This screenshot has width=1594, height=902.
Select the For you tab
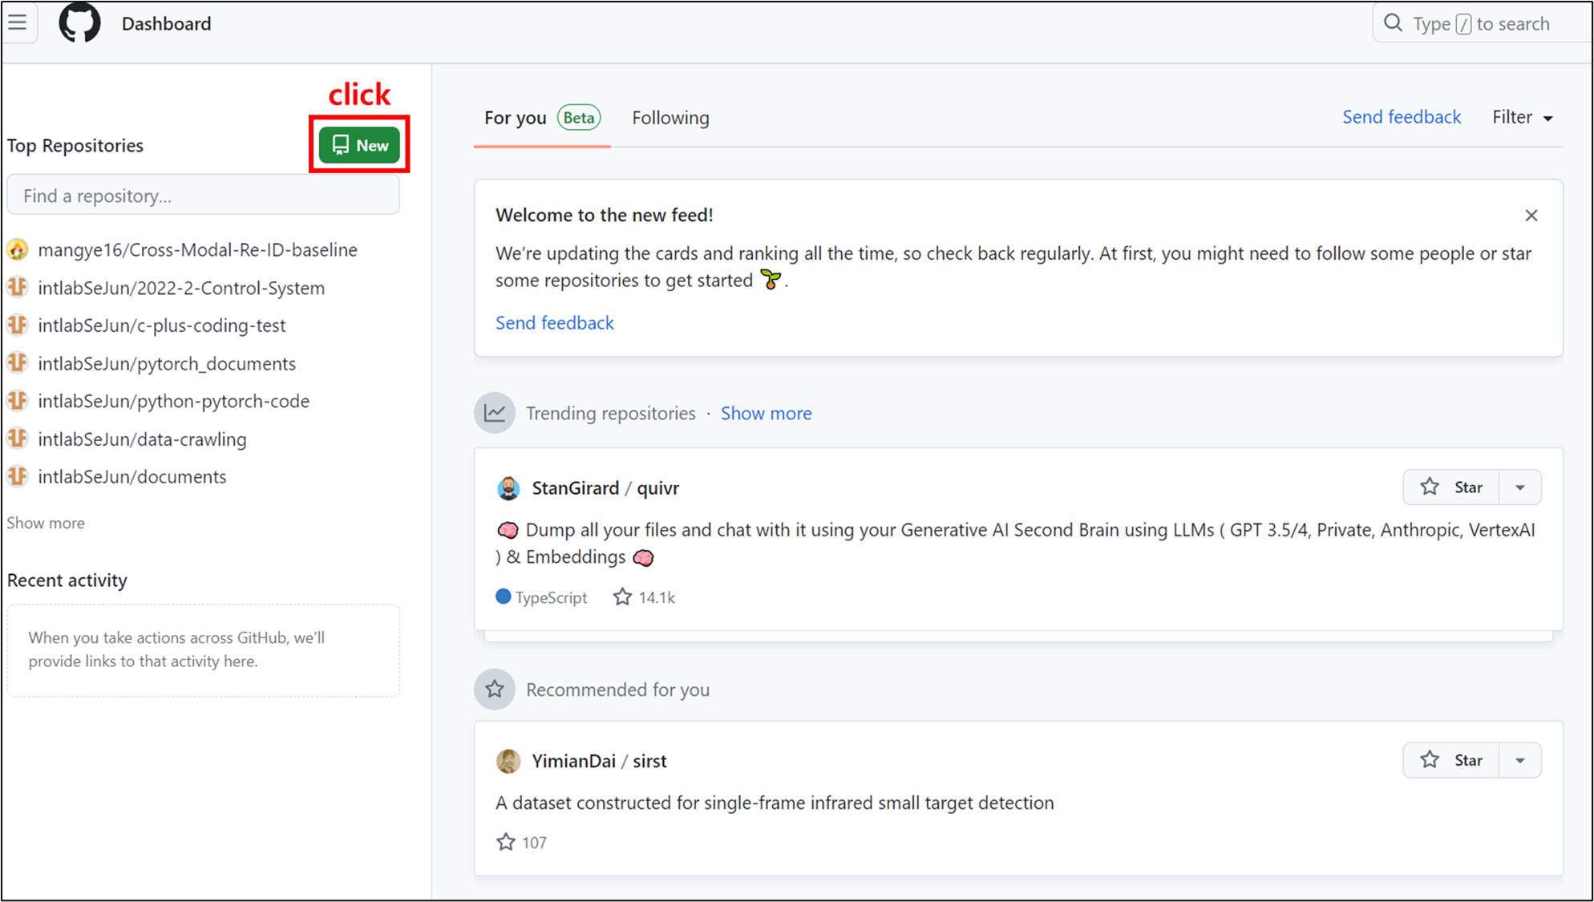[516, 118]
